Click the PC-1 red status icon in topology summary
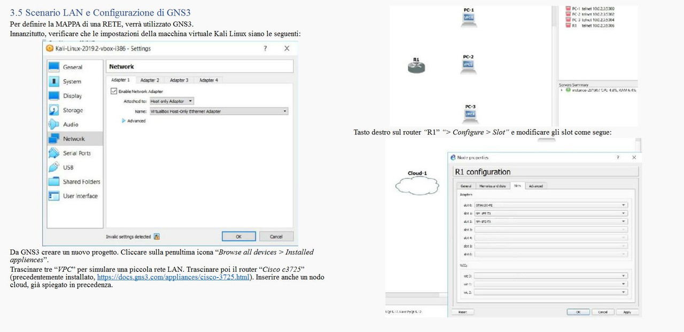This screenshot has height=332, width=684. pos(569,9)
